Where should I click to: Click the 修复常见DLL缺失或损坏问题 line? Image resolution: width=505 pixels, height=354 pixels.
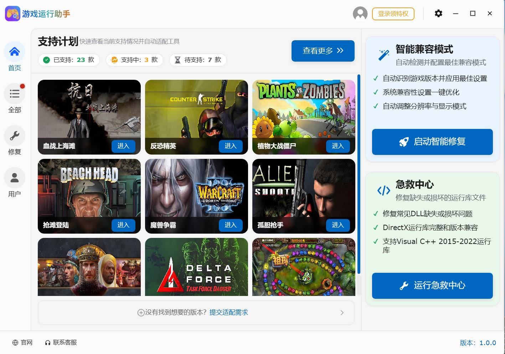point(428,214)
